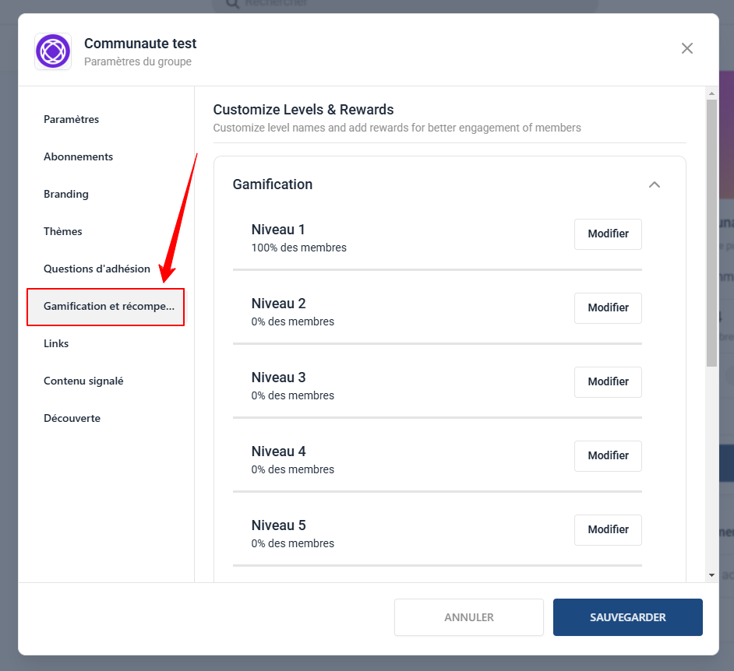734x671 pixels.
Task: Click Modifier for Niveau 1
Action: coord(608,234)
